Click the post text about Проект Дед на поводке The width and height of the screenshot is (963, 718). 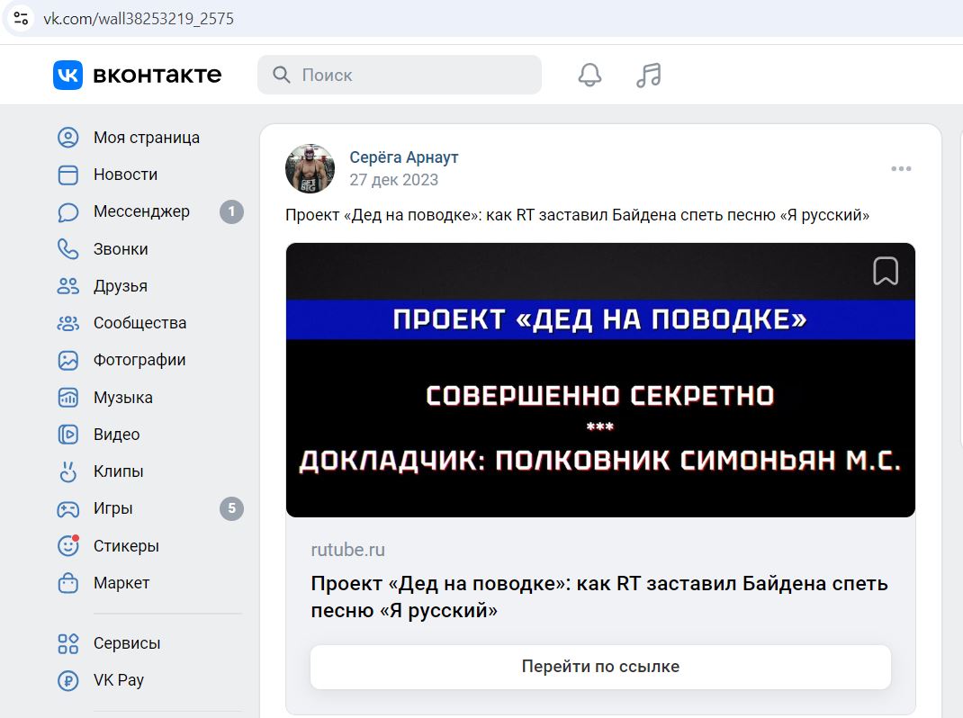point(577,215)
